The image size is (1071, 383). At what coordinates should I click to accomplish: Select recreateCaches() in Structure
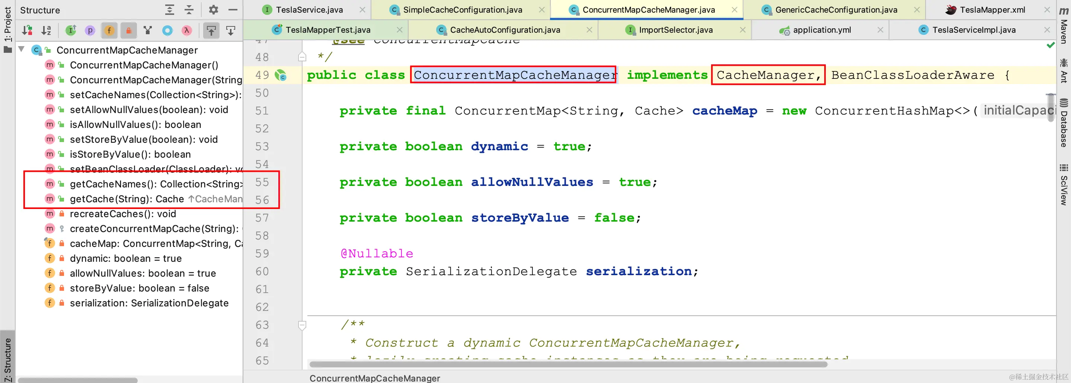(123, 214)
